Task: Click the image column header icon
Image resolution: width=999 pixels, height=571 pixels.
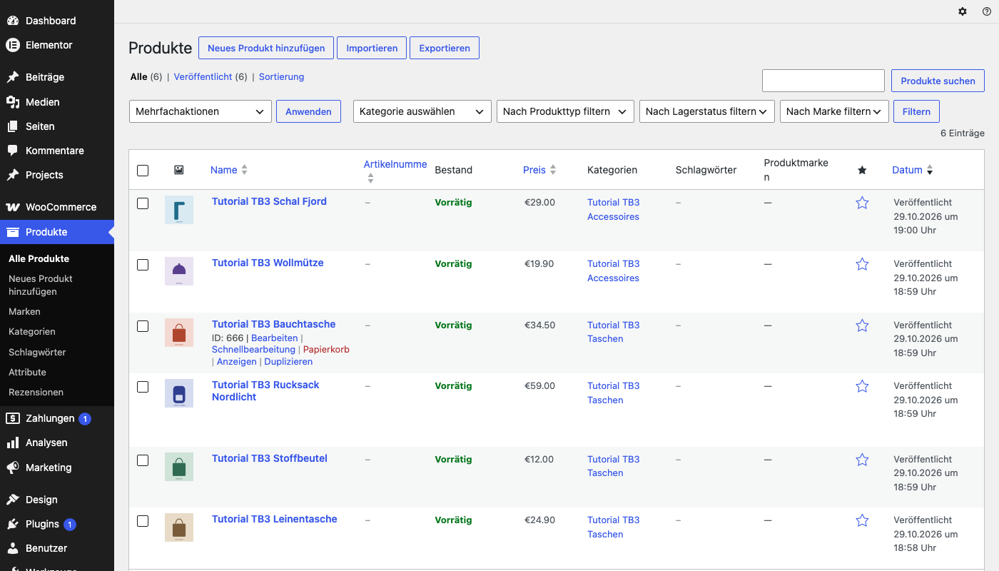Action: point(178,170)
